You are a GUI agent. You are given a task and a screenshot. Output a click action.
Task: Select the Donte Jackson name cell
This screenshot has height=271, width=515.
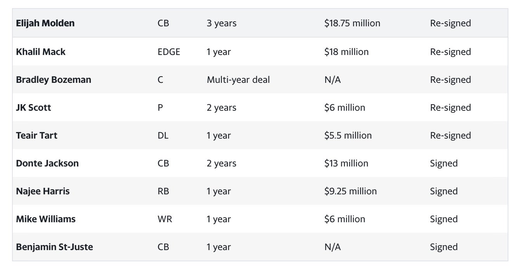point(47,163)
